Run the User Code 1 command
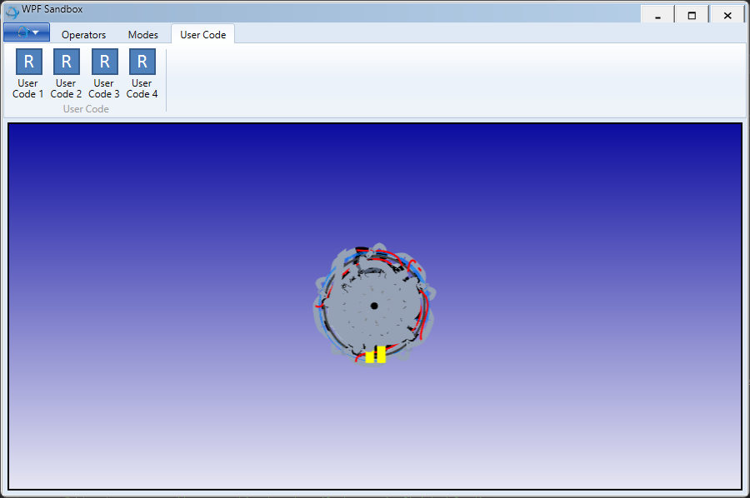This screenshot has width=750, height=498. (28, 62)
